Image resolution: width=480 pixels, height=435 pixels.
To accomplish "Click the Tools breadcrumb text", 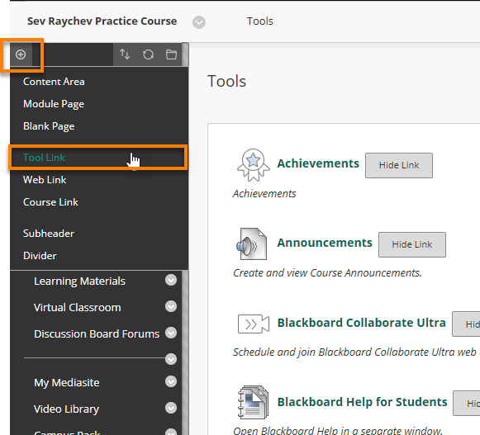I will [260, 21].
